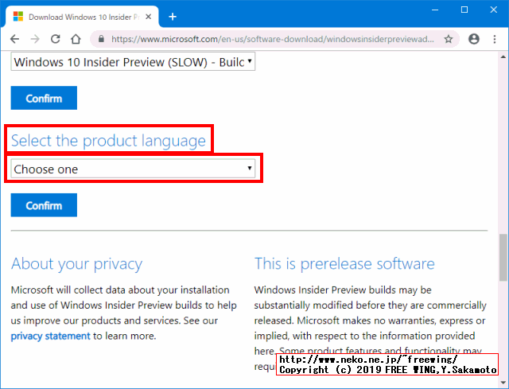This screenshot has height=389, width=509.
Task: Select the Download Windows 10 Insider tab
Action: click(82, 17)
